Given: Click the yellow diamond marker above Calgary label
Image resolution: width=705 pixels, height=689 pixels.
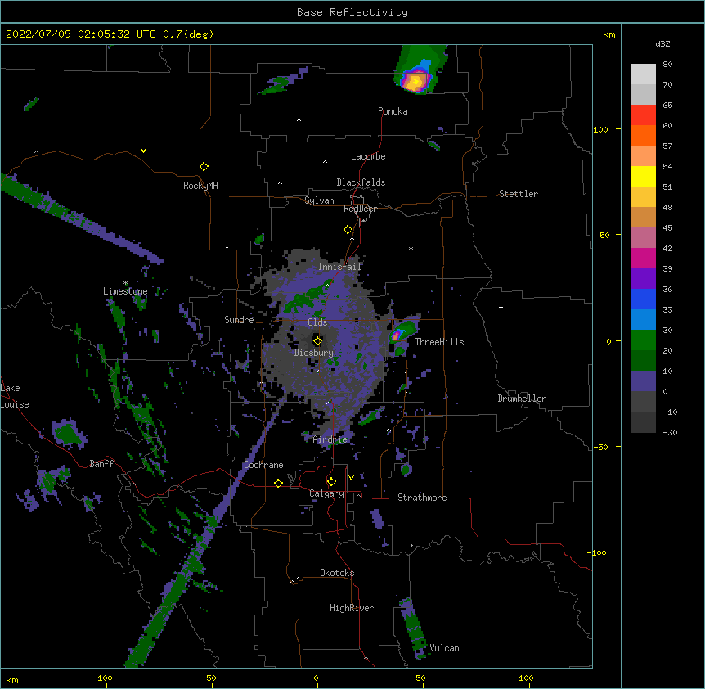Looking at the screenshot, I should [331, 482].
